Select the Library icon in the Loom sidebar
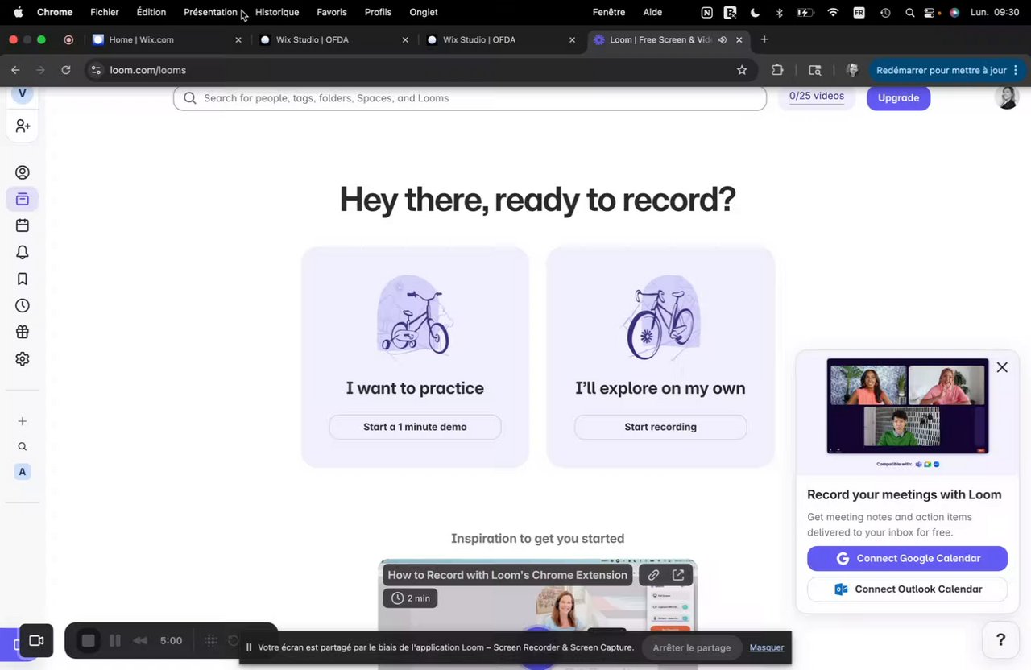Screen dimensions: 1031x670 tap(23, 199)
